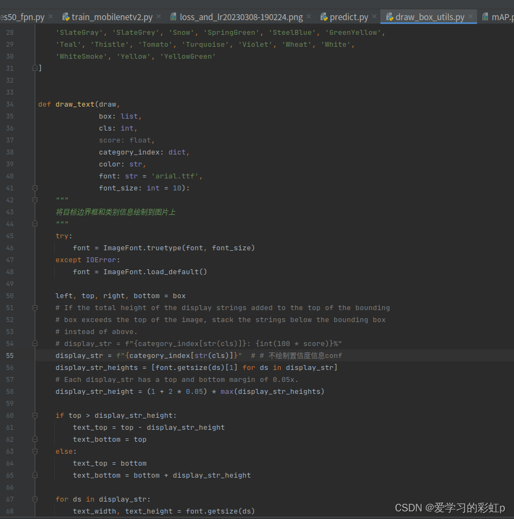The image size is (514, 519).
Task: Click 'left, top, right, bottom = box' line
Action: pyautogui.click(x=120, y=296)
